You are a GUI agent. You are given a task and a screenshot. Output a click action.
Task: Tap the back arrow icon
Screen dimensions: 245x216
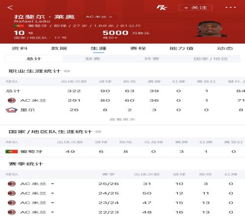pyautogui.click(x=10, y=7)
